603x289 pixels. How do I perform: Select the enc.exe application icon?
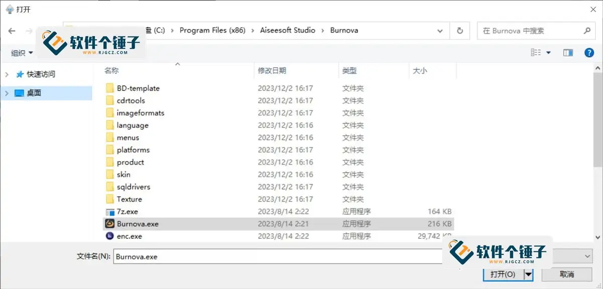tap(110, 236)
